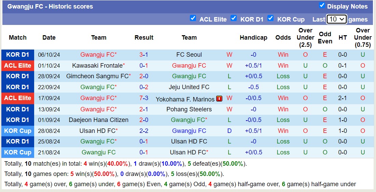Open the Last games count dropdown
The image size is (376, 192).
[336, 19]
